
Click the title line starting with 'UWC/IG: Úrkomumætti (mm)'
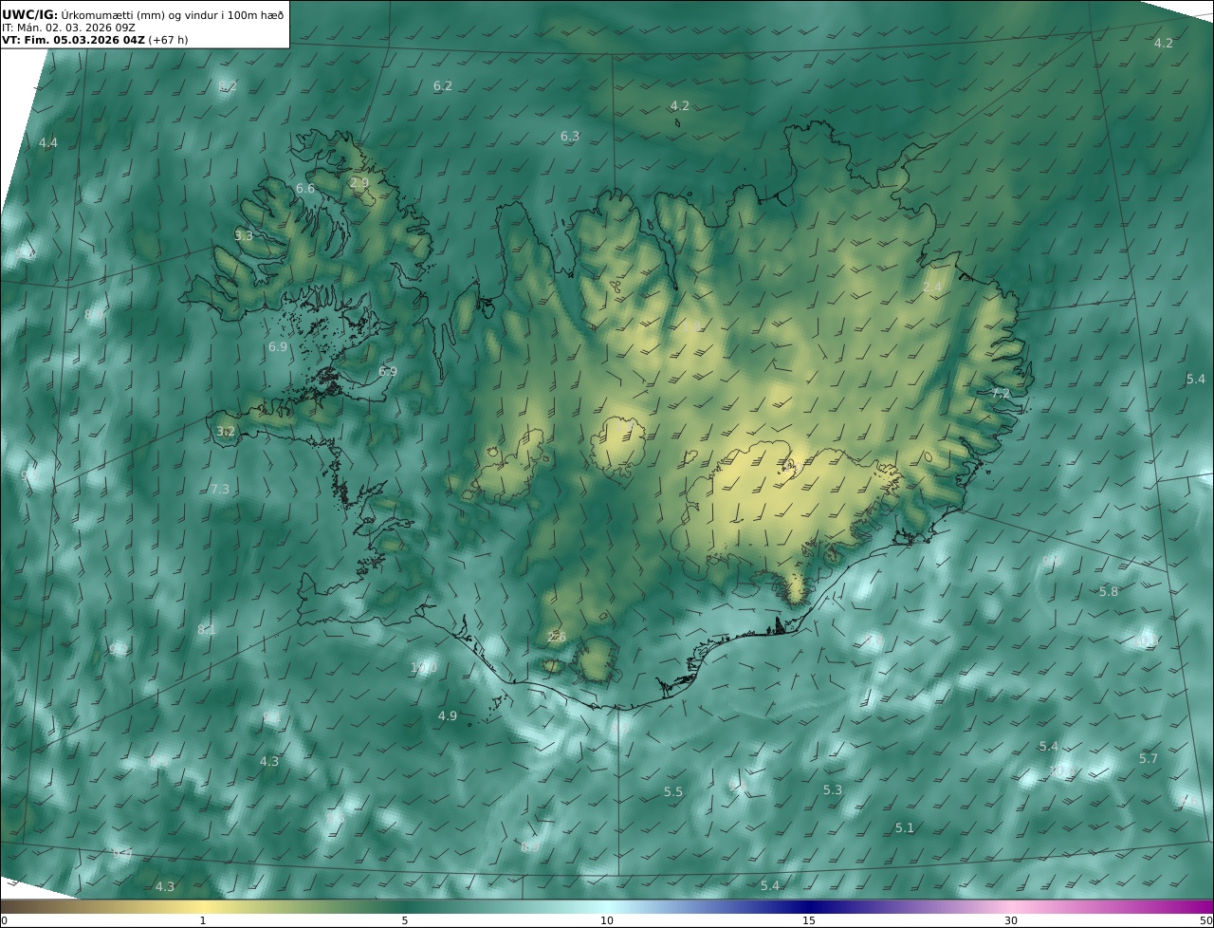143,14
